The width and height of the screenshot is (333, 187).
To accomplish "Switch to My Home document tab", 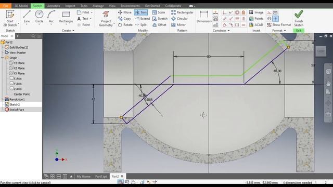I will click(83, 177).
